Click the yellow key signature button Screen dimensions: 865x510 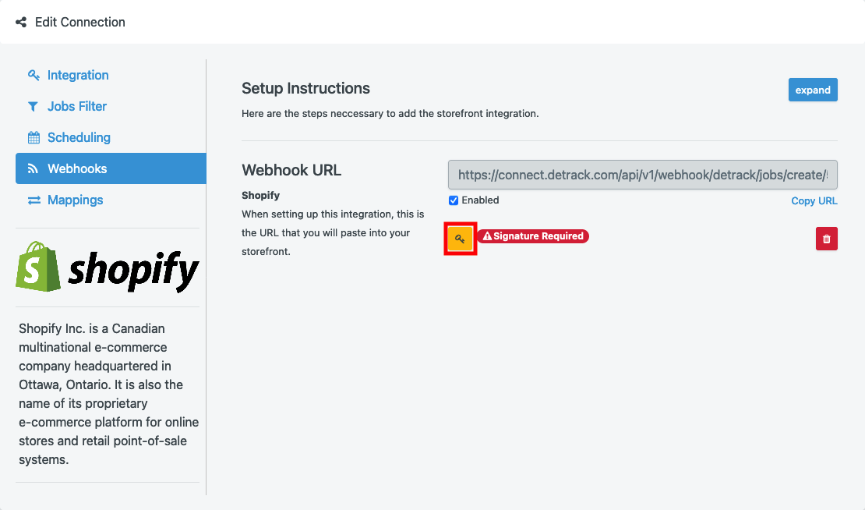click(x=460, y=239)
